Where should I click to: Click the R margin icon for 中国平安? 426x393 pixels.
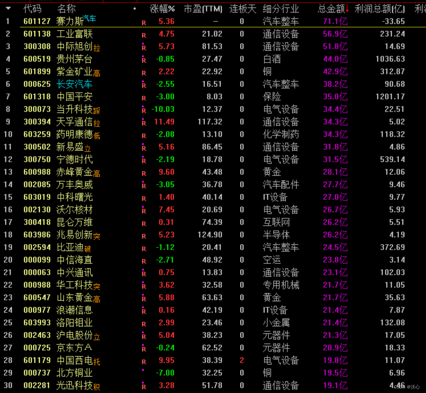pyautogui.click(x=144, y=98)
